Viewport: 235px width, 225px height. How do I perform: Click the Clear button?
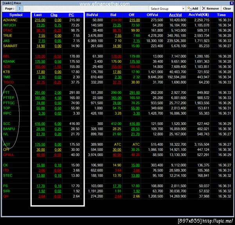tap(227, 9)
